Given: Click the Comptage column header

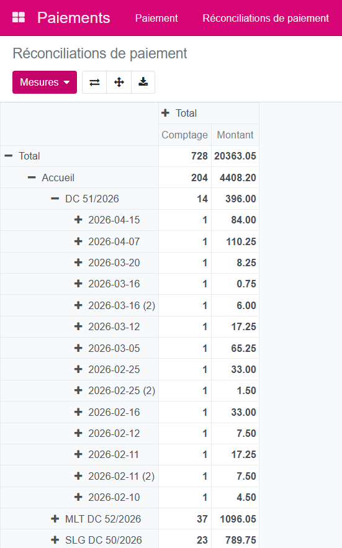Looking at the screenshot, I should [184, 135].
